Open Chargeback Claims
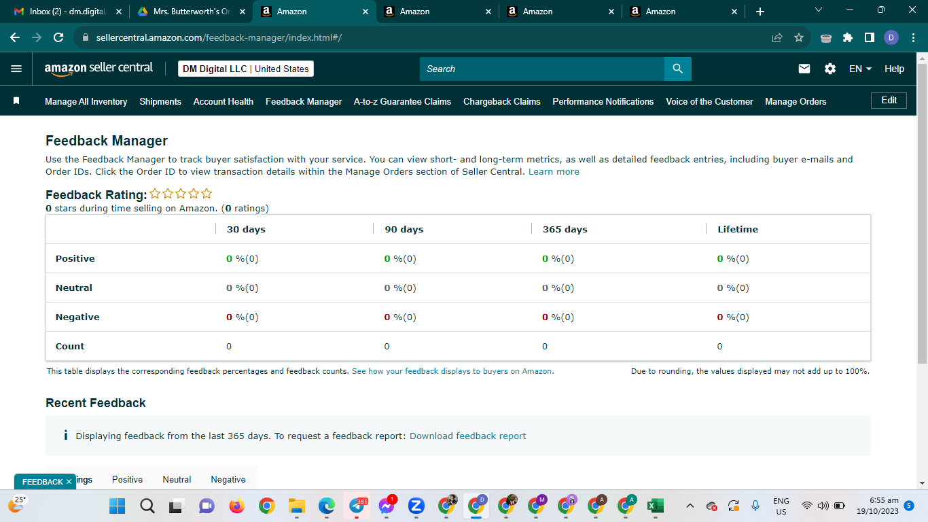928x522 pixels. pos(502,101)
